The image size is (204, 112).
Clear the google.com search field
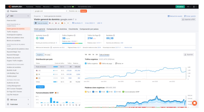click(67, 11)
